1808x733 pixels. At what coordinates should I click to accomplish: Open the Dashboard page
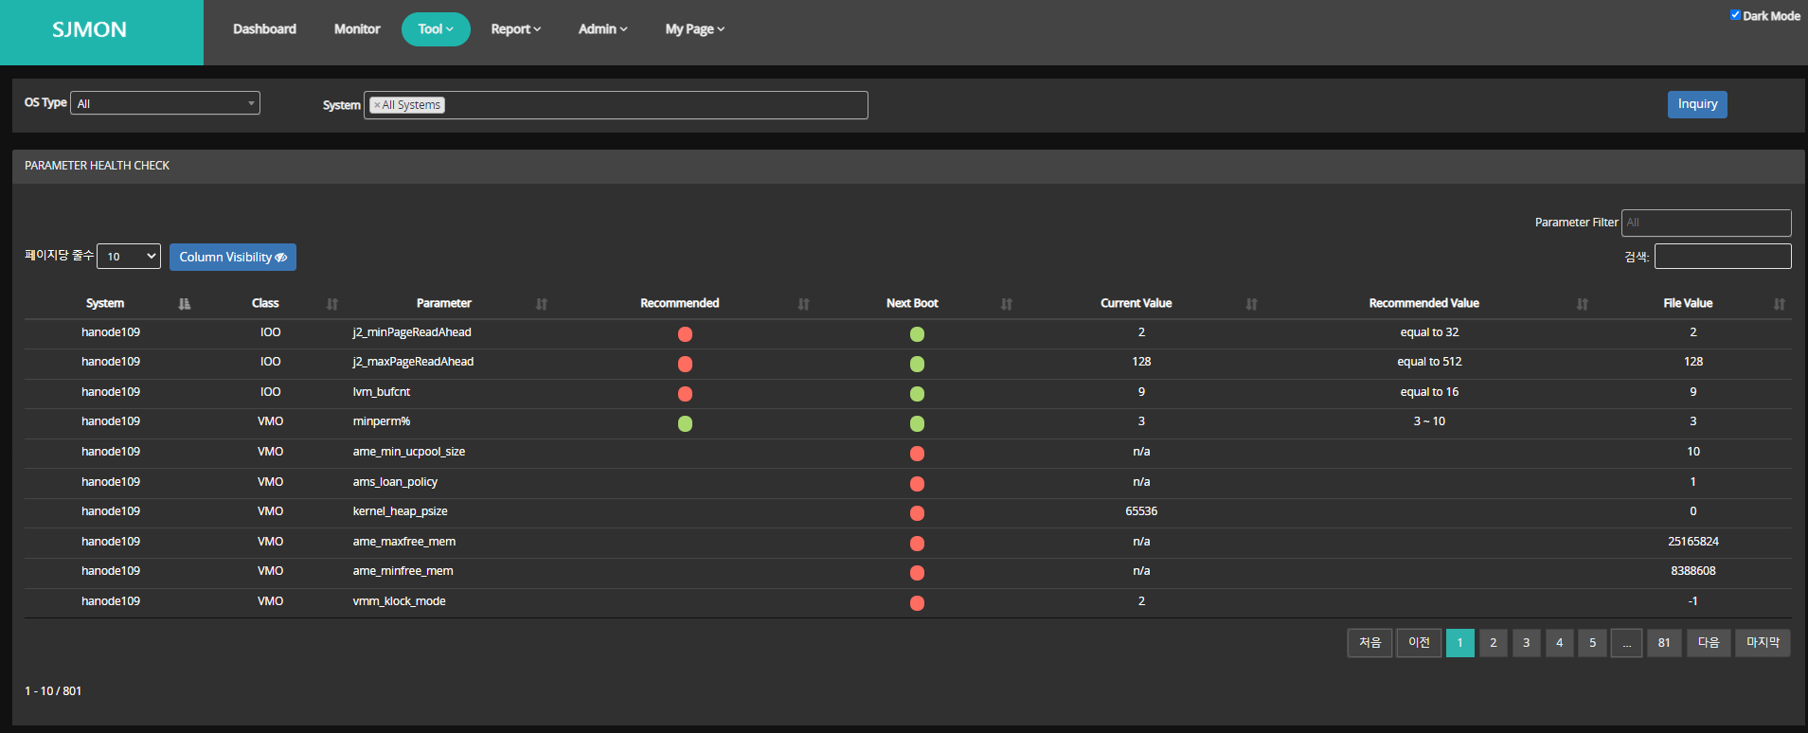click(264, 29)
